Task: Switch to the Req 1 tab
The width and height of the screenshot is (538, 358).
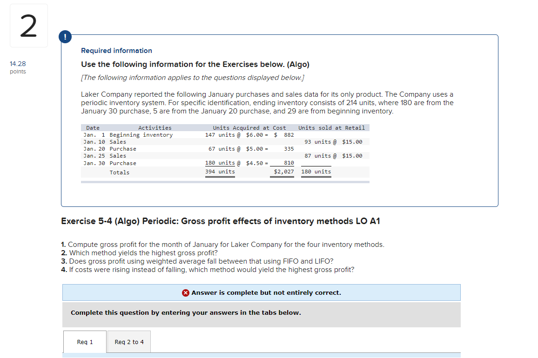Action: point(84,342)
